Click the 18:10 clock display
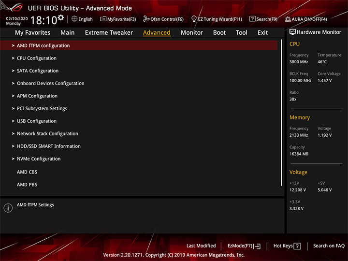Image resolution: width=348 pixels, height=261 pixels. click(43, 20)
